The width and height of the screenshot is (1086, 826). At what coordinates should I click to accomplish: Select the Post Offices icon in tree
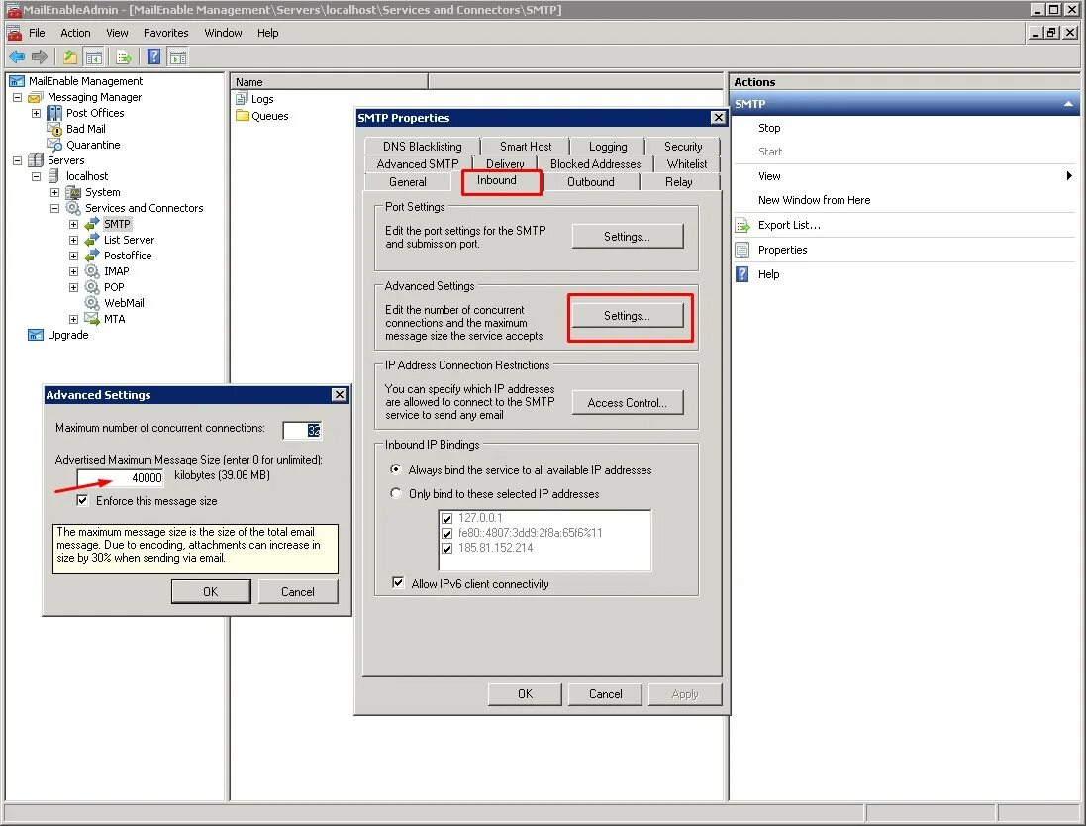coord(54,113)
